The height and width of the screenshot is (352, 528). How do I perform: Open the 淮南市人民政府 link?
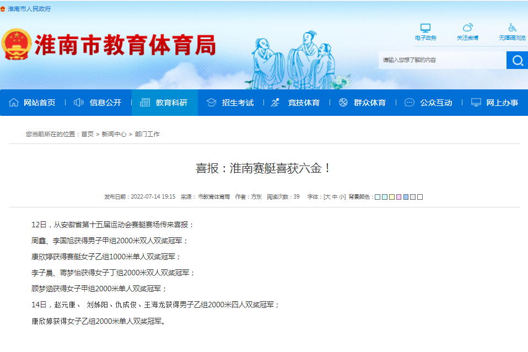pyautogui.click(x=30, y=9)
